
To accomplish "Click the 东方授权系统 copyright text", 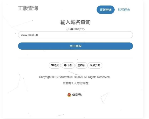I will (x=64, y=77).
